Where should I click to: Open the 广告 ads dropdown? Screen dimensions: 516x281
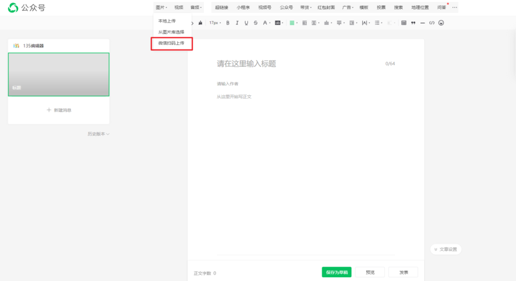(x=347, y=8)
